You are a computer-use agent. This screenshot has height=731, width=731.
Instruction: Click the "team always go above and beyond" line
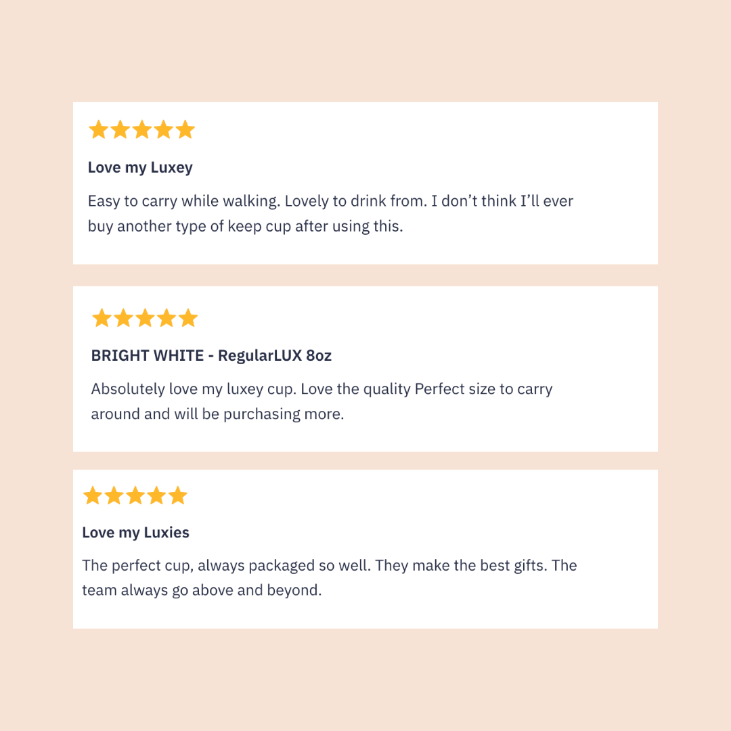(201, 590)
